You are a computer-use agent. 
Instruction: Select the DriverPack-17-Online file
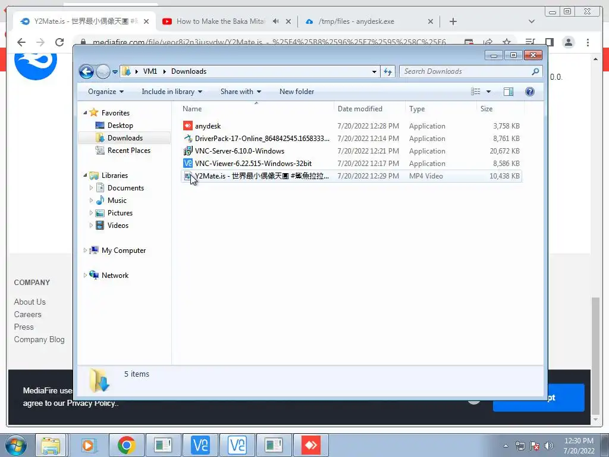pos(351,138)
